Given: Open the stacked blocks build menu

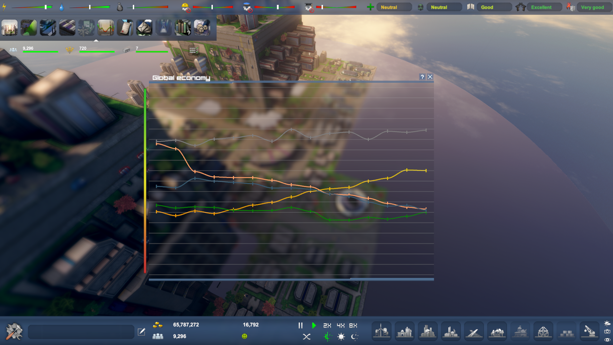Looking at the screenshot, I should [567, 332].
